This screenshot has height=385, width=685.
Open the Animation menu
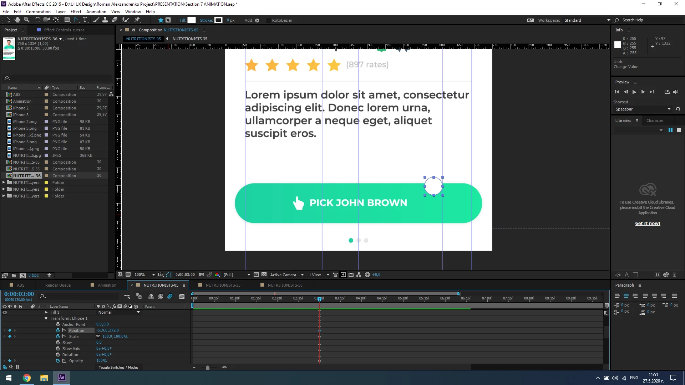click(x=96, y=12)
